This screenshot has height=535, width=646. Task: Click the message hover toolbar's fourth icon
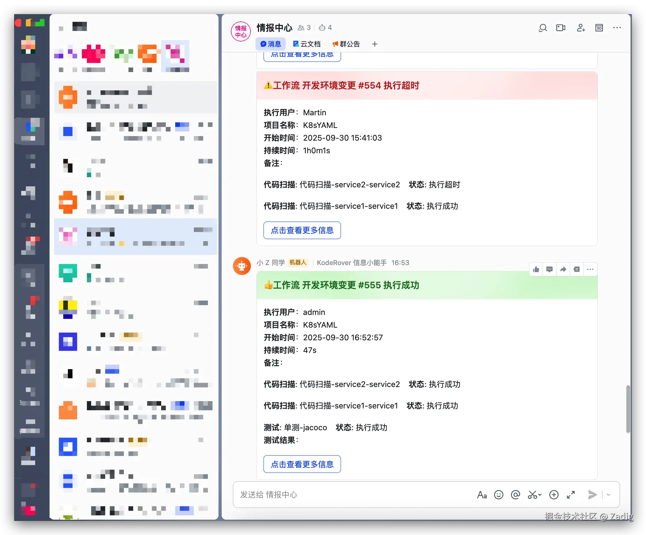click(x=576, y=269)
